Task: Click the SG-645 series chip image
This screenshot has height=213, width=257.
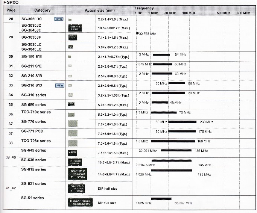Action: [72, 153]
